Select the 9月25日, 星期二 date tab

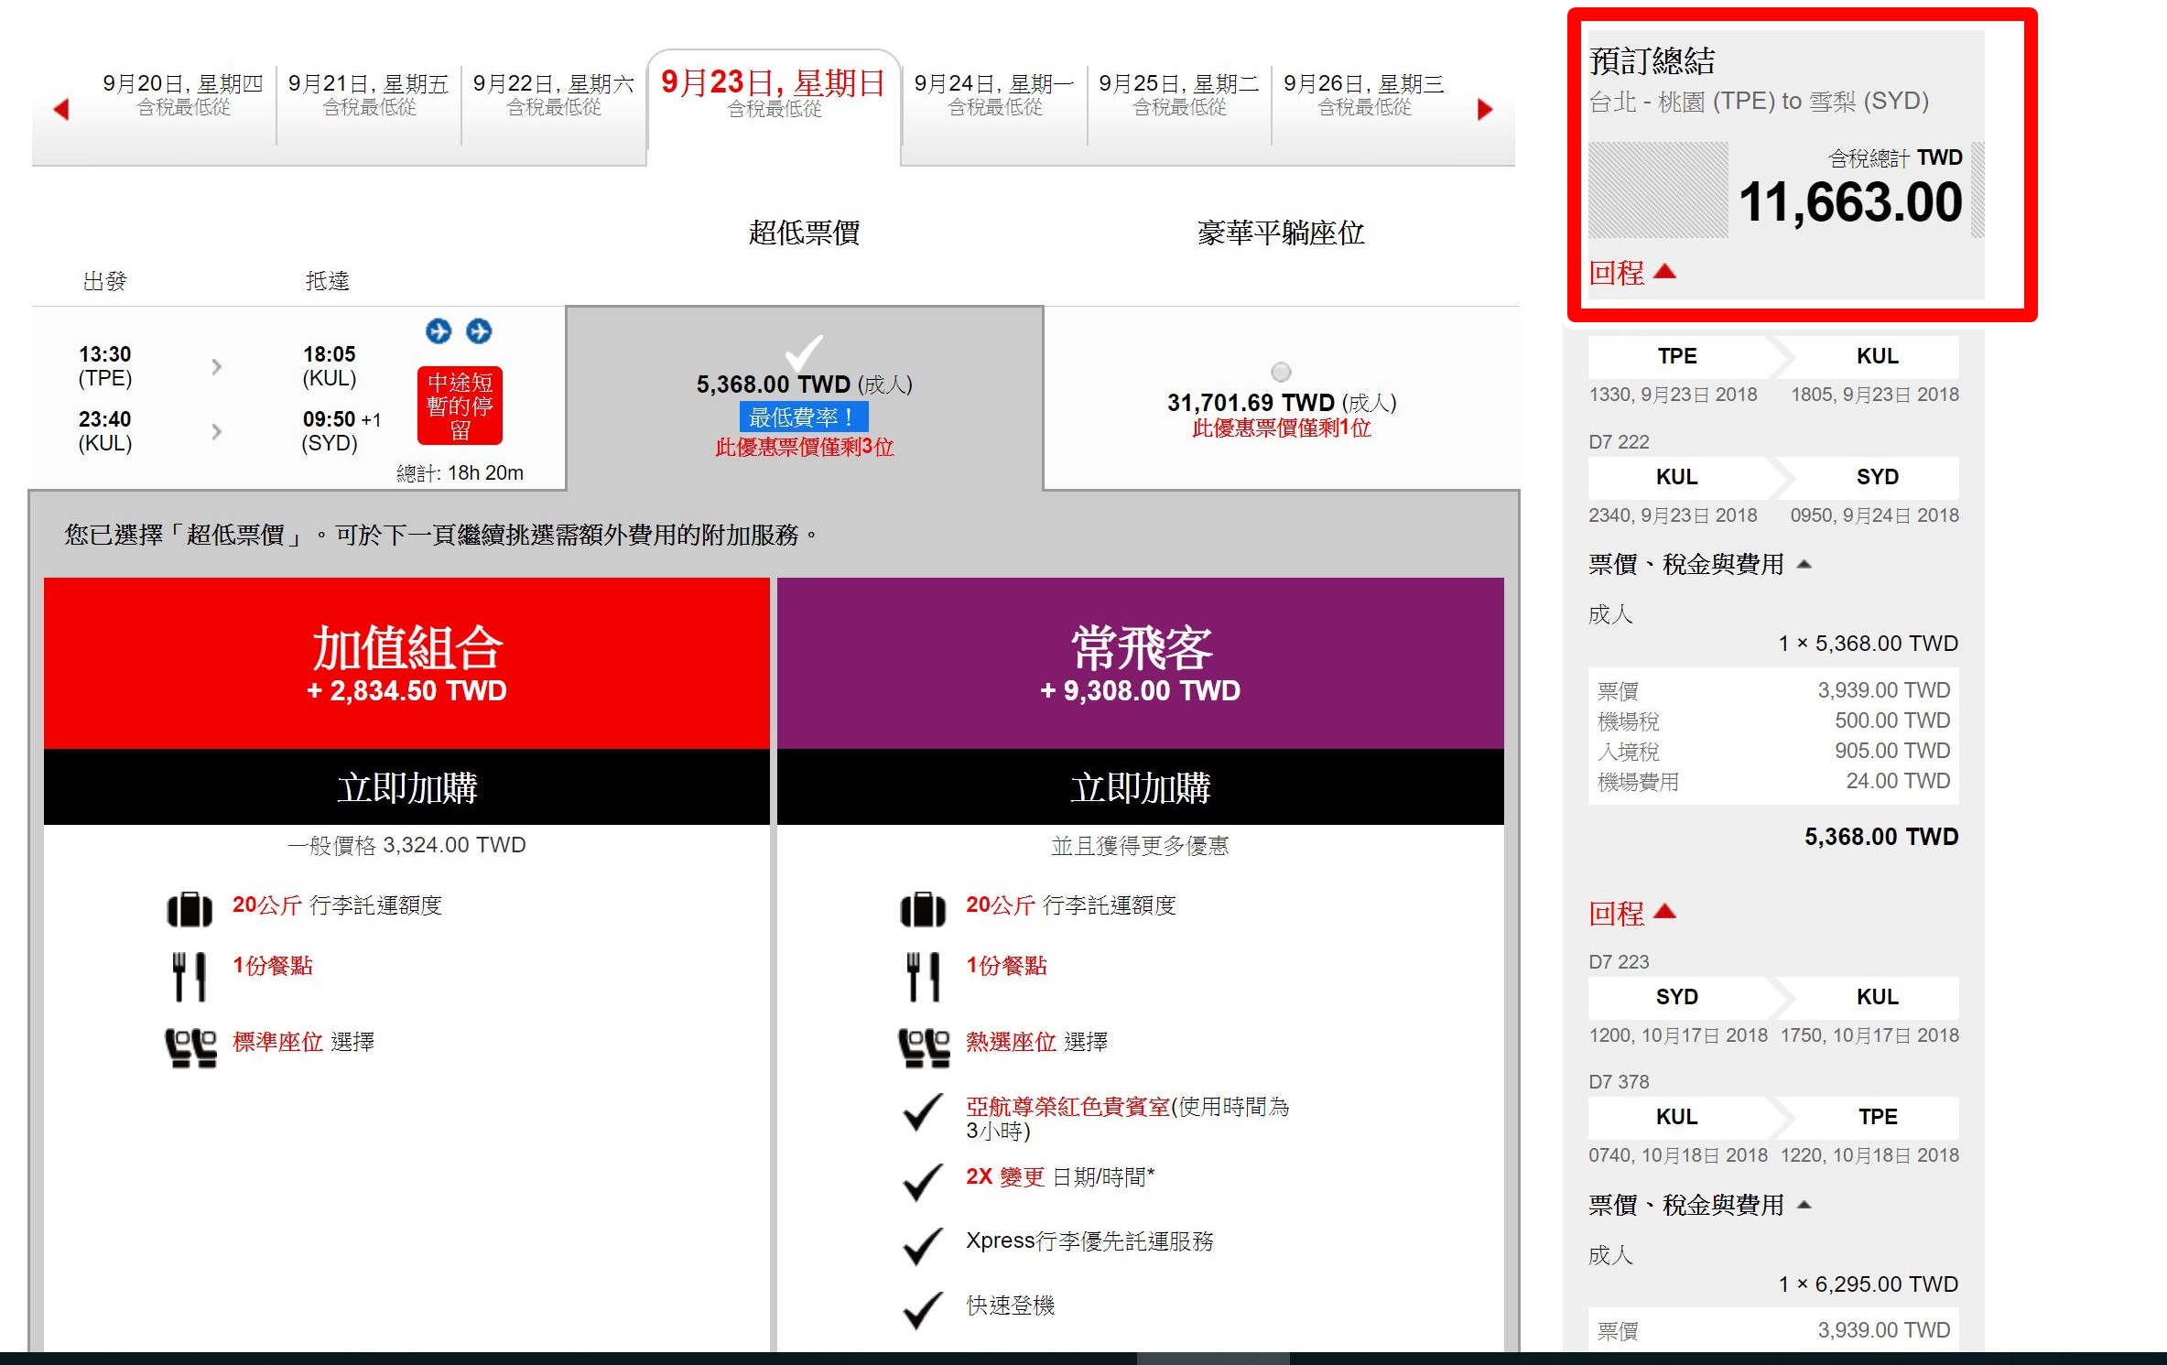click(x=1179, y=94)
